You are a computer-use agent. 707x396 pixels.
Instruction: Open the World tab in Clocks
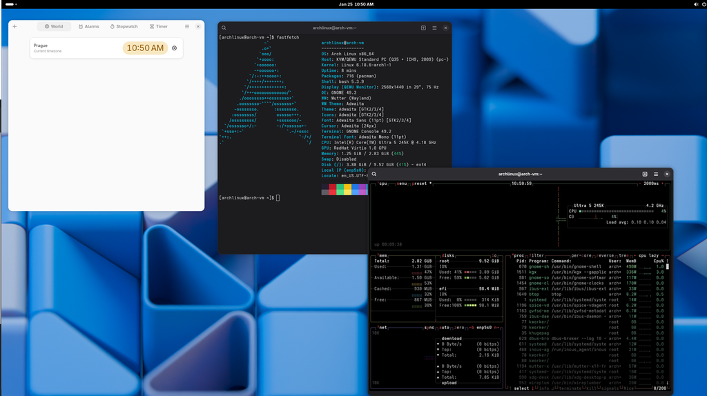[x=54, y=27]
